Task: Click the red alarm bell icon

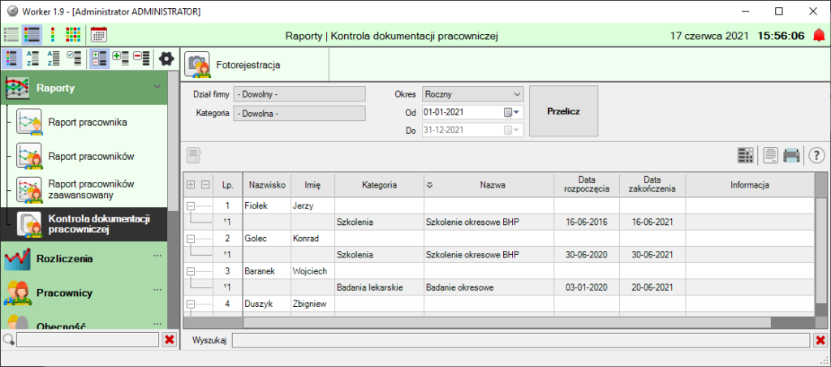Action: point(819,36)
